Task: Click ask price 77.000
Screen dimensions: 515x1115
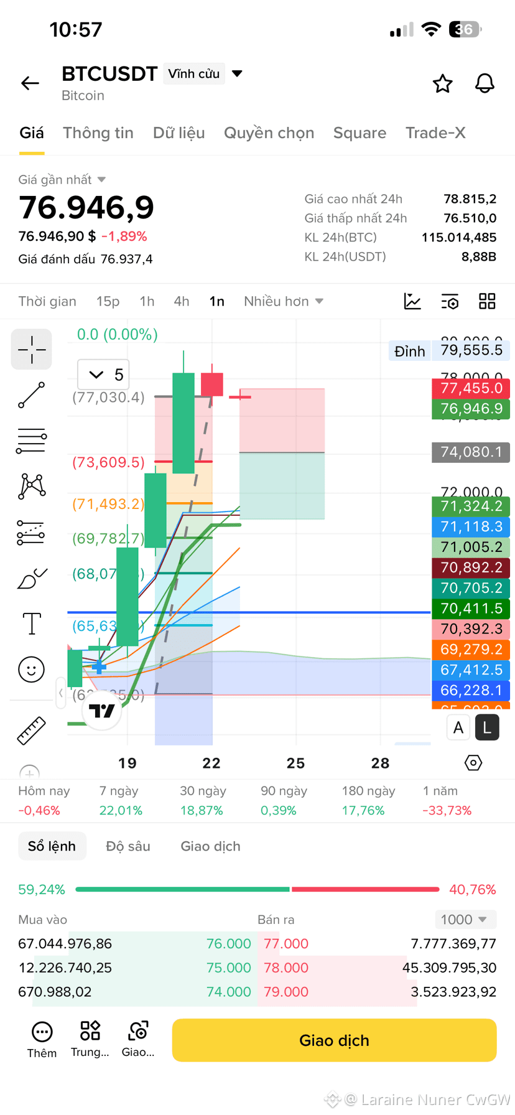Action: [x=286, y=944]
